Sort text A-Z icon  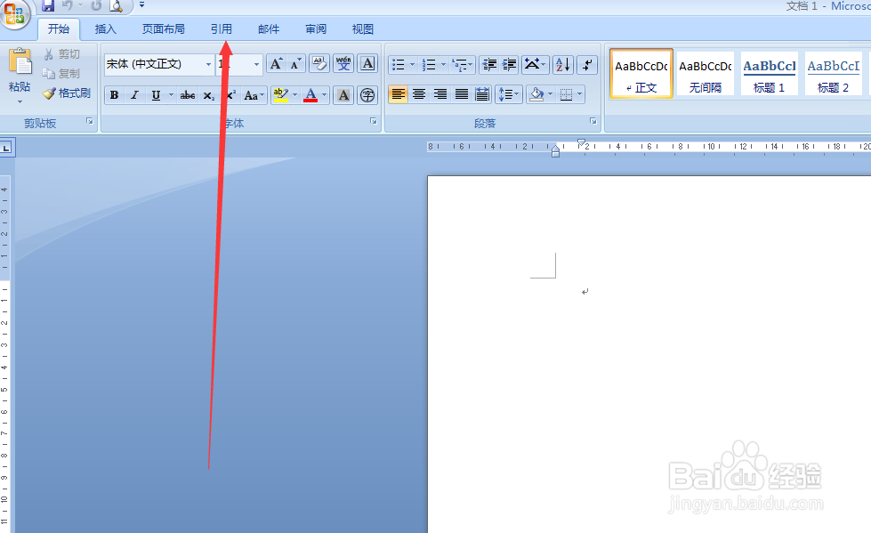pos(562,64)
